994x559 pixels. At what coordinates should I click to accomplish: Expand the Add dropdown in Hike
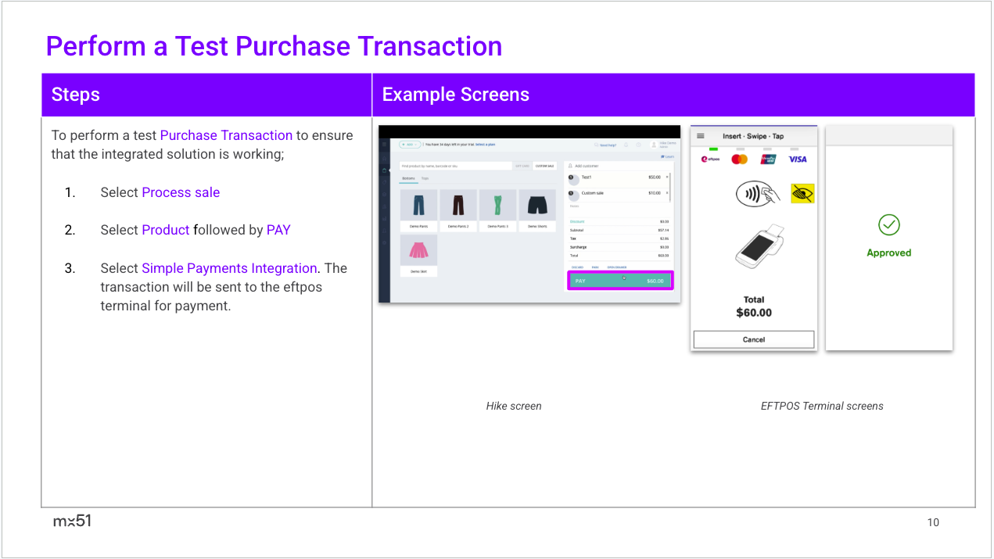[x=409, y=145]
